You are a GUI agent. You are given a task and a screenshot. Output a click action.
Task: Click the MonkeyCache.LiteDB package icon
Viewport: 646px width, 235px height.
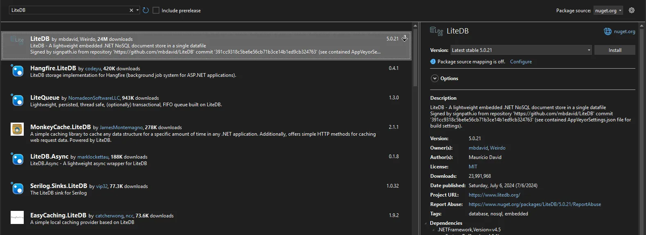(x=17, y=130)
